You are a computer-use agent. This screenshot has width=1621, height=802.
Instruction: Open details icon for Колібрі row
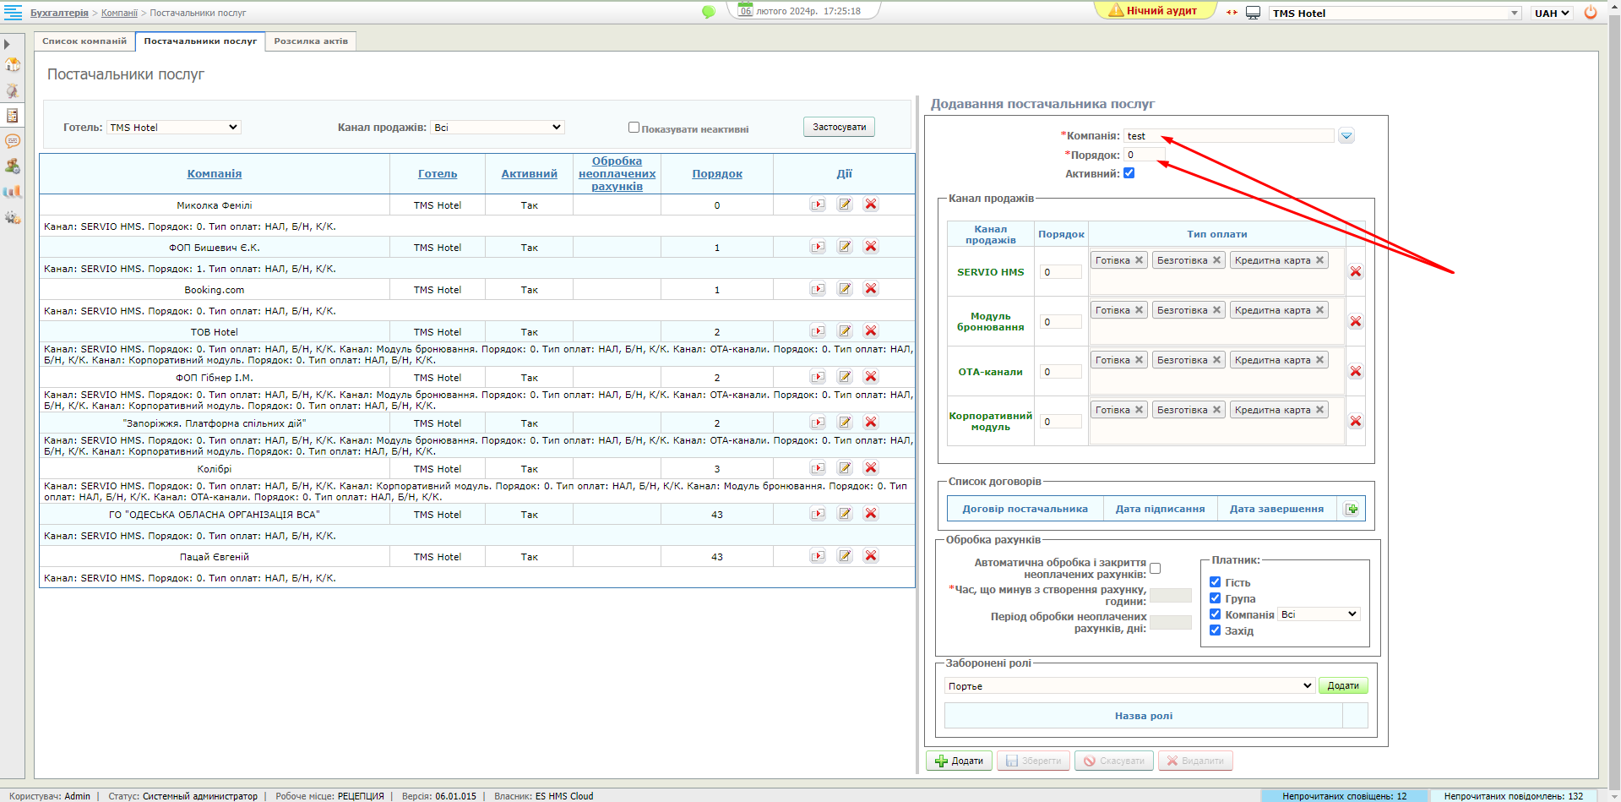(x=817, y=468)
